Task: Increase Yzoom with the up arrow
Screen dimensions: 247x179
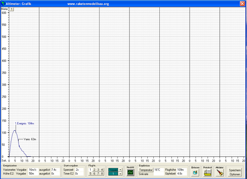Action: coord(120,170)
